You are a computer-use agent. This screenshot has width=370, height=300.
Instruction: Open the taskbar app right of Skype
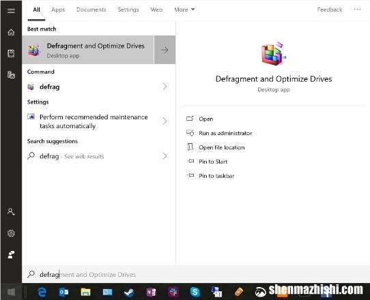(x=216, y=292)
